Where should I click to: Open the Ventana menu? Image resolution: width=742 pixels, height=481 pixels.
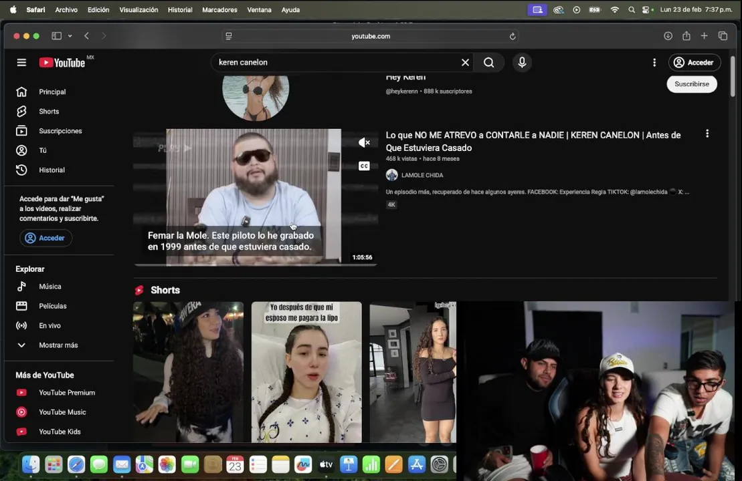[260, 9]
